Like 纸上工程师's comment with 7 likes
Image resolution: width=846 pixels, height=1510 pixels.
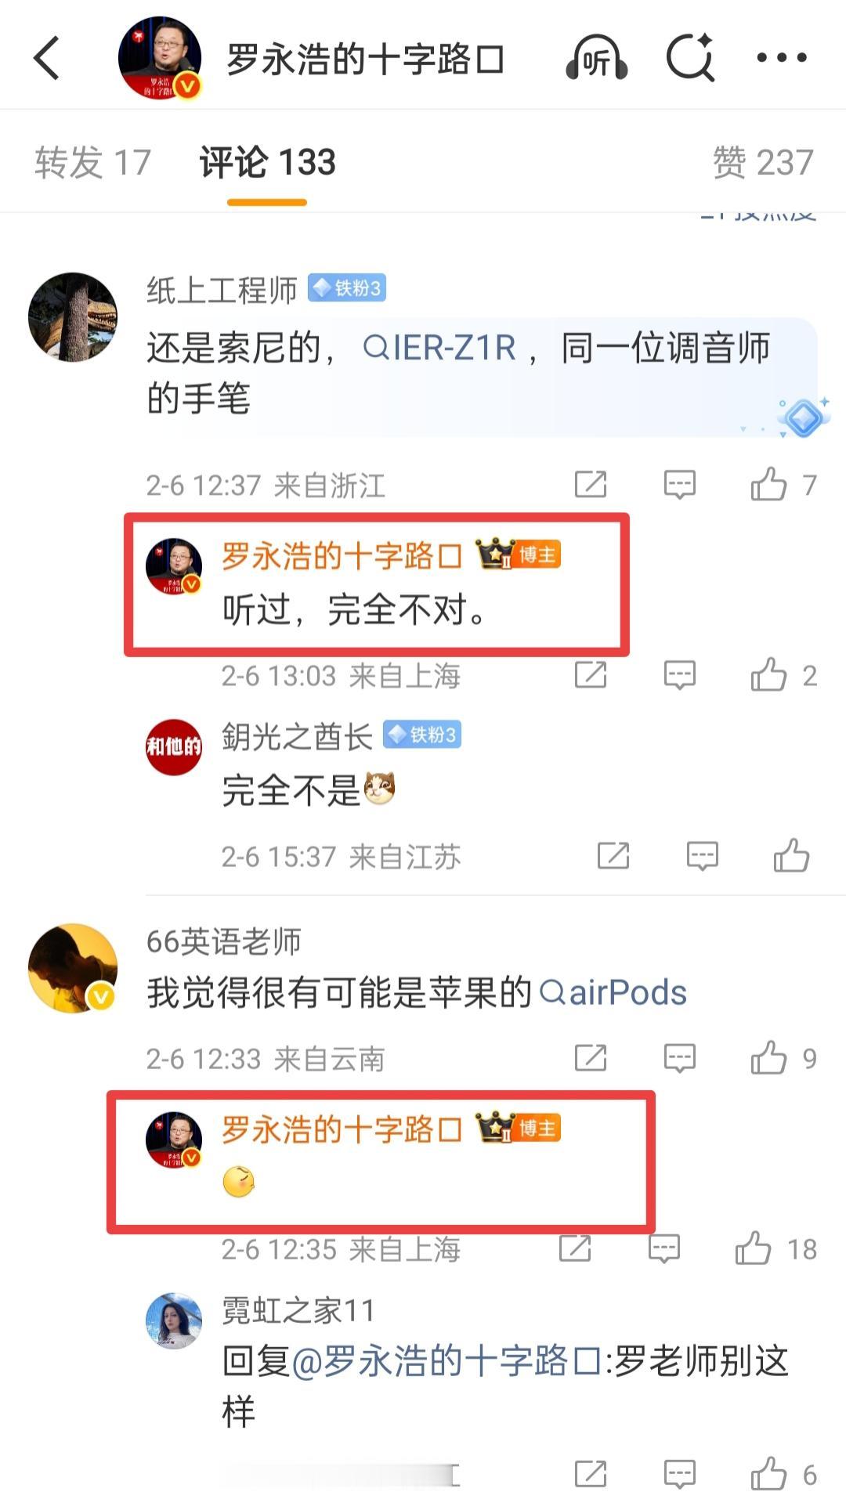(768, 485)
